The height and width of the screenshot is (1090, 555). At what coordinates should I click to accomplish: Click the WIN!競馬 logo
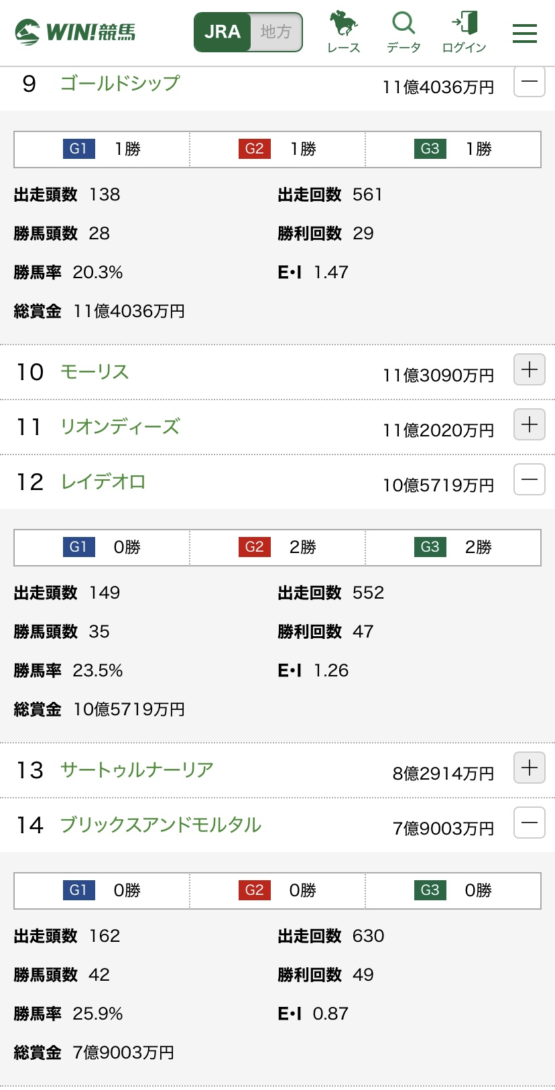[x=75, y=32]
